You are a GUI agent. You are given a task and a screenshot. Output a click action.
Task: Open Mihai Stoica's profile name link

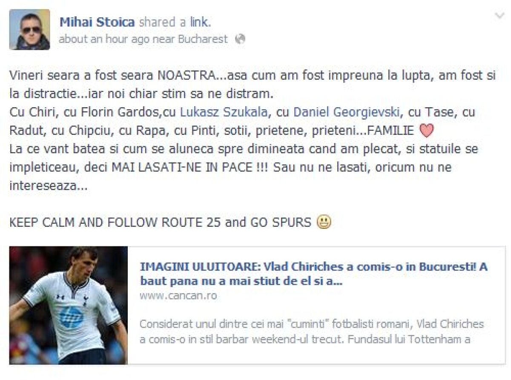(x=97, y=21)
